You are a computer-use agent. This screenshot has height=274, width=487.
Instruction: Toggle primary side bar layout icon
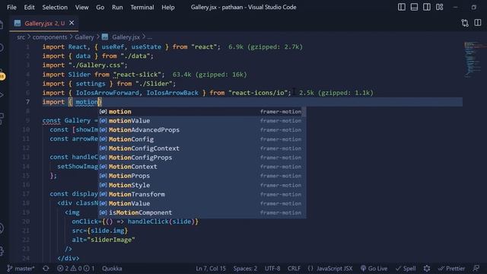coord(401,7)
